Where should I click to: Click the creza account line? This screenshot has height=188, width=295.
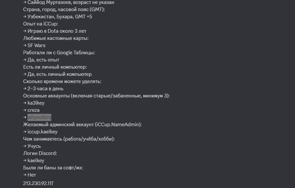[31, 110]
